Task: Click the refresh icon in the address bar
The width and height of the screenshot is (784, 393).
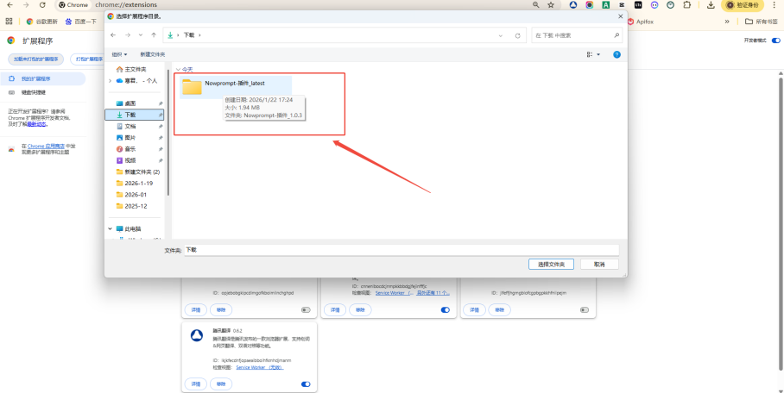Action: click(517, 35)
